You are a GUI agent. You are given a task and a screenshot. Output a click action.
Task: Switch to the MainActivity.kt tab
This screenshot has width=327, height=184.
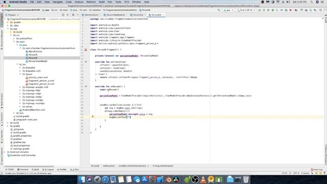[x=90, y=15]
